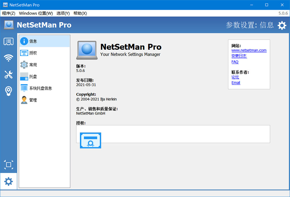Image resolution: width=290 pixels, height=197 pixels.
Task: Click the gear icon beside 参数设置 header
Action: pos(282,25)
